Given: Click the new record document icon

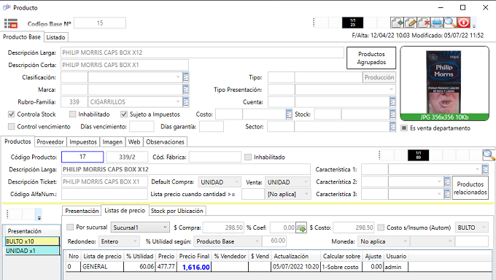Looking at the screenshot, I should [398, 23].
